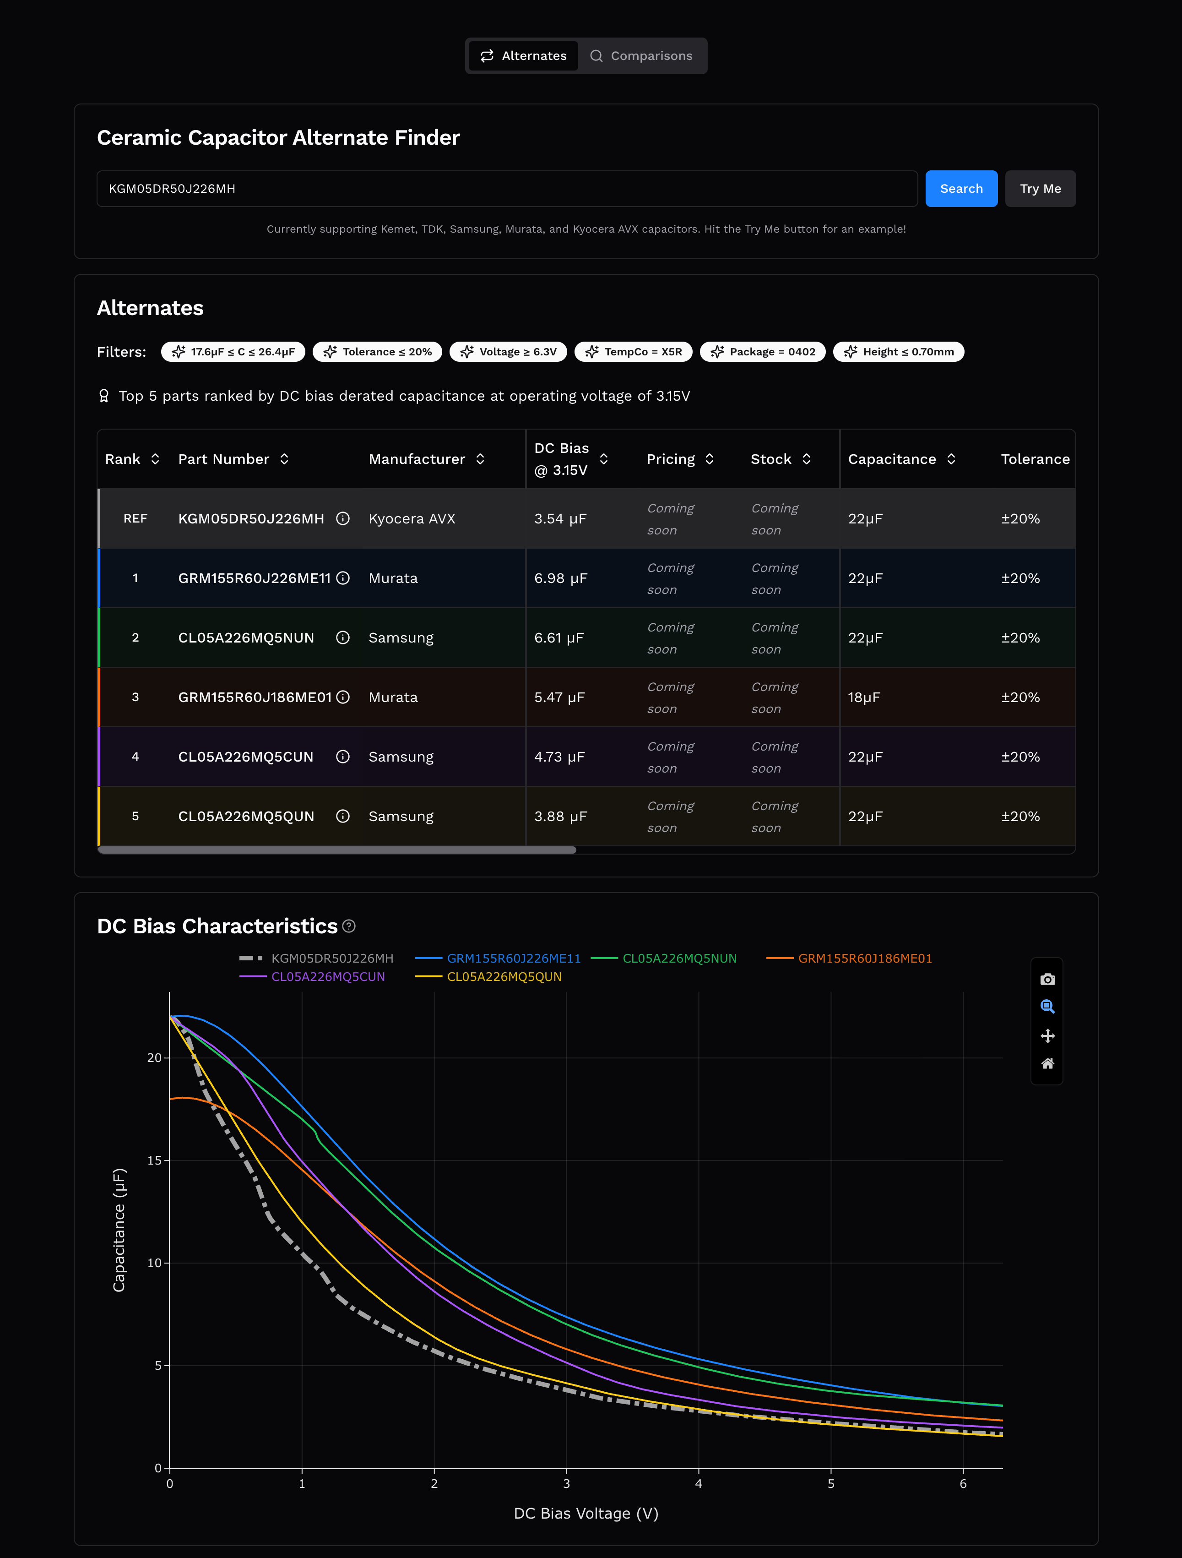The width and height of the screenshot is (1182, 1558).
Task: Switch to the Comparisons tab
Action: click(x=641, y=56)
